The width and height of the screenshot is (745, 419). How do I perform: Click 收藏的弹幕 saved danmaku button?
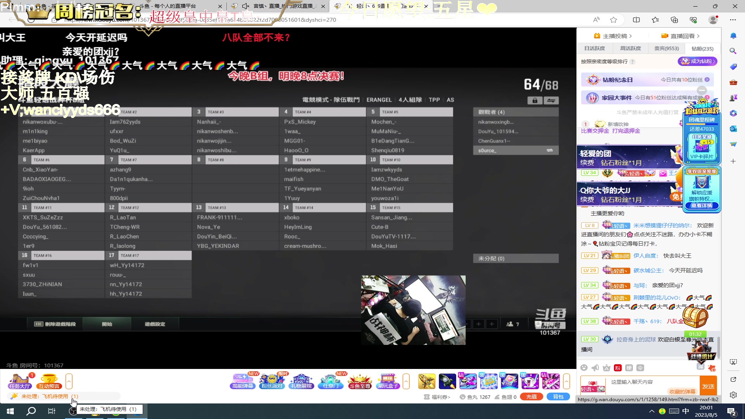(x=683, y=391)
